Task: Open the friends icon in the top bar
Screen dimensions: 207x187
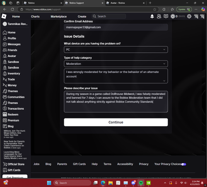Action: point(159,16)
